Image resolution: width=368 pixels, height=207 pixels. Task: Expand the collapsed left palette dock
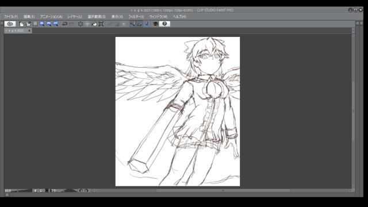tap(2, 23)
